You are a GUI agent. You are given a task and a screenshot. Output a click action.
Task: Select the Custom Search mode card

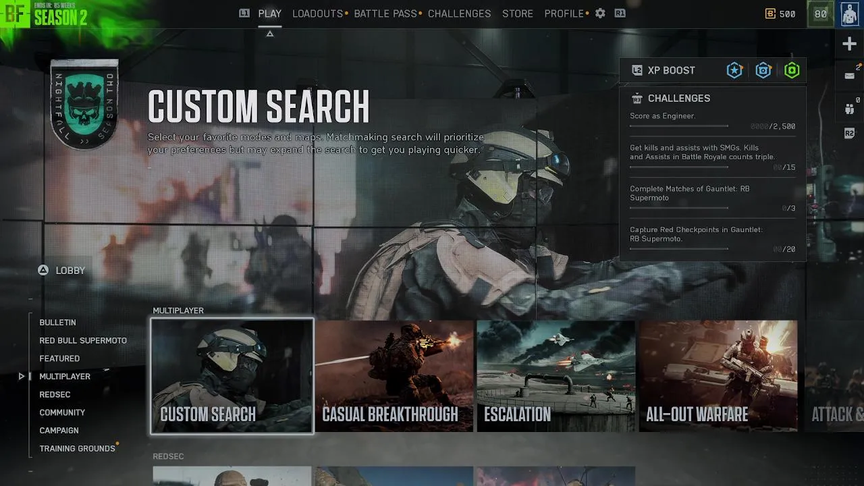232,376
